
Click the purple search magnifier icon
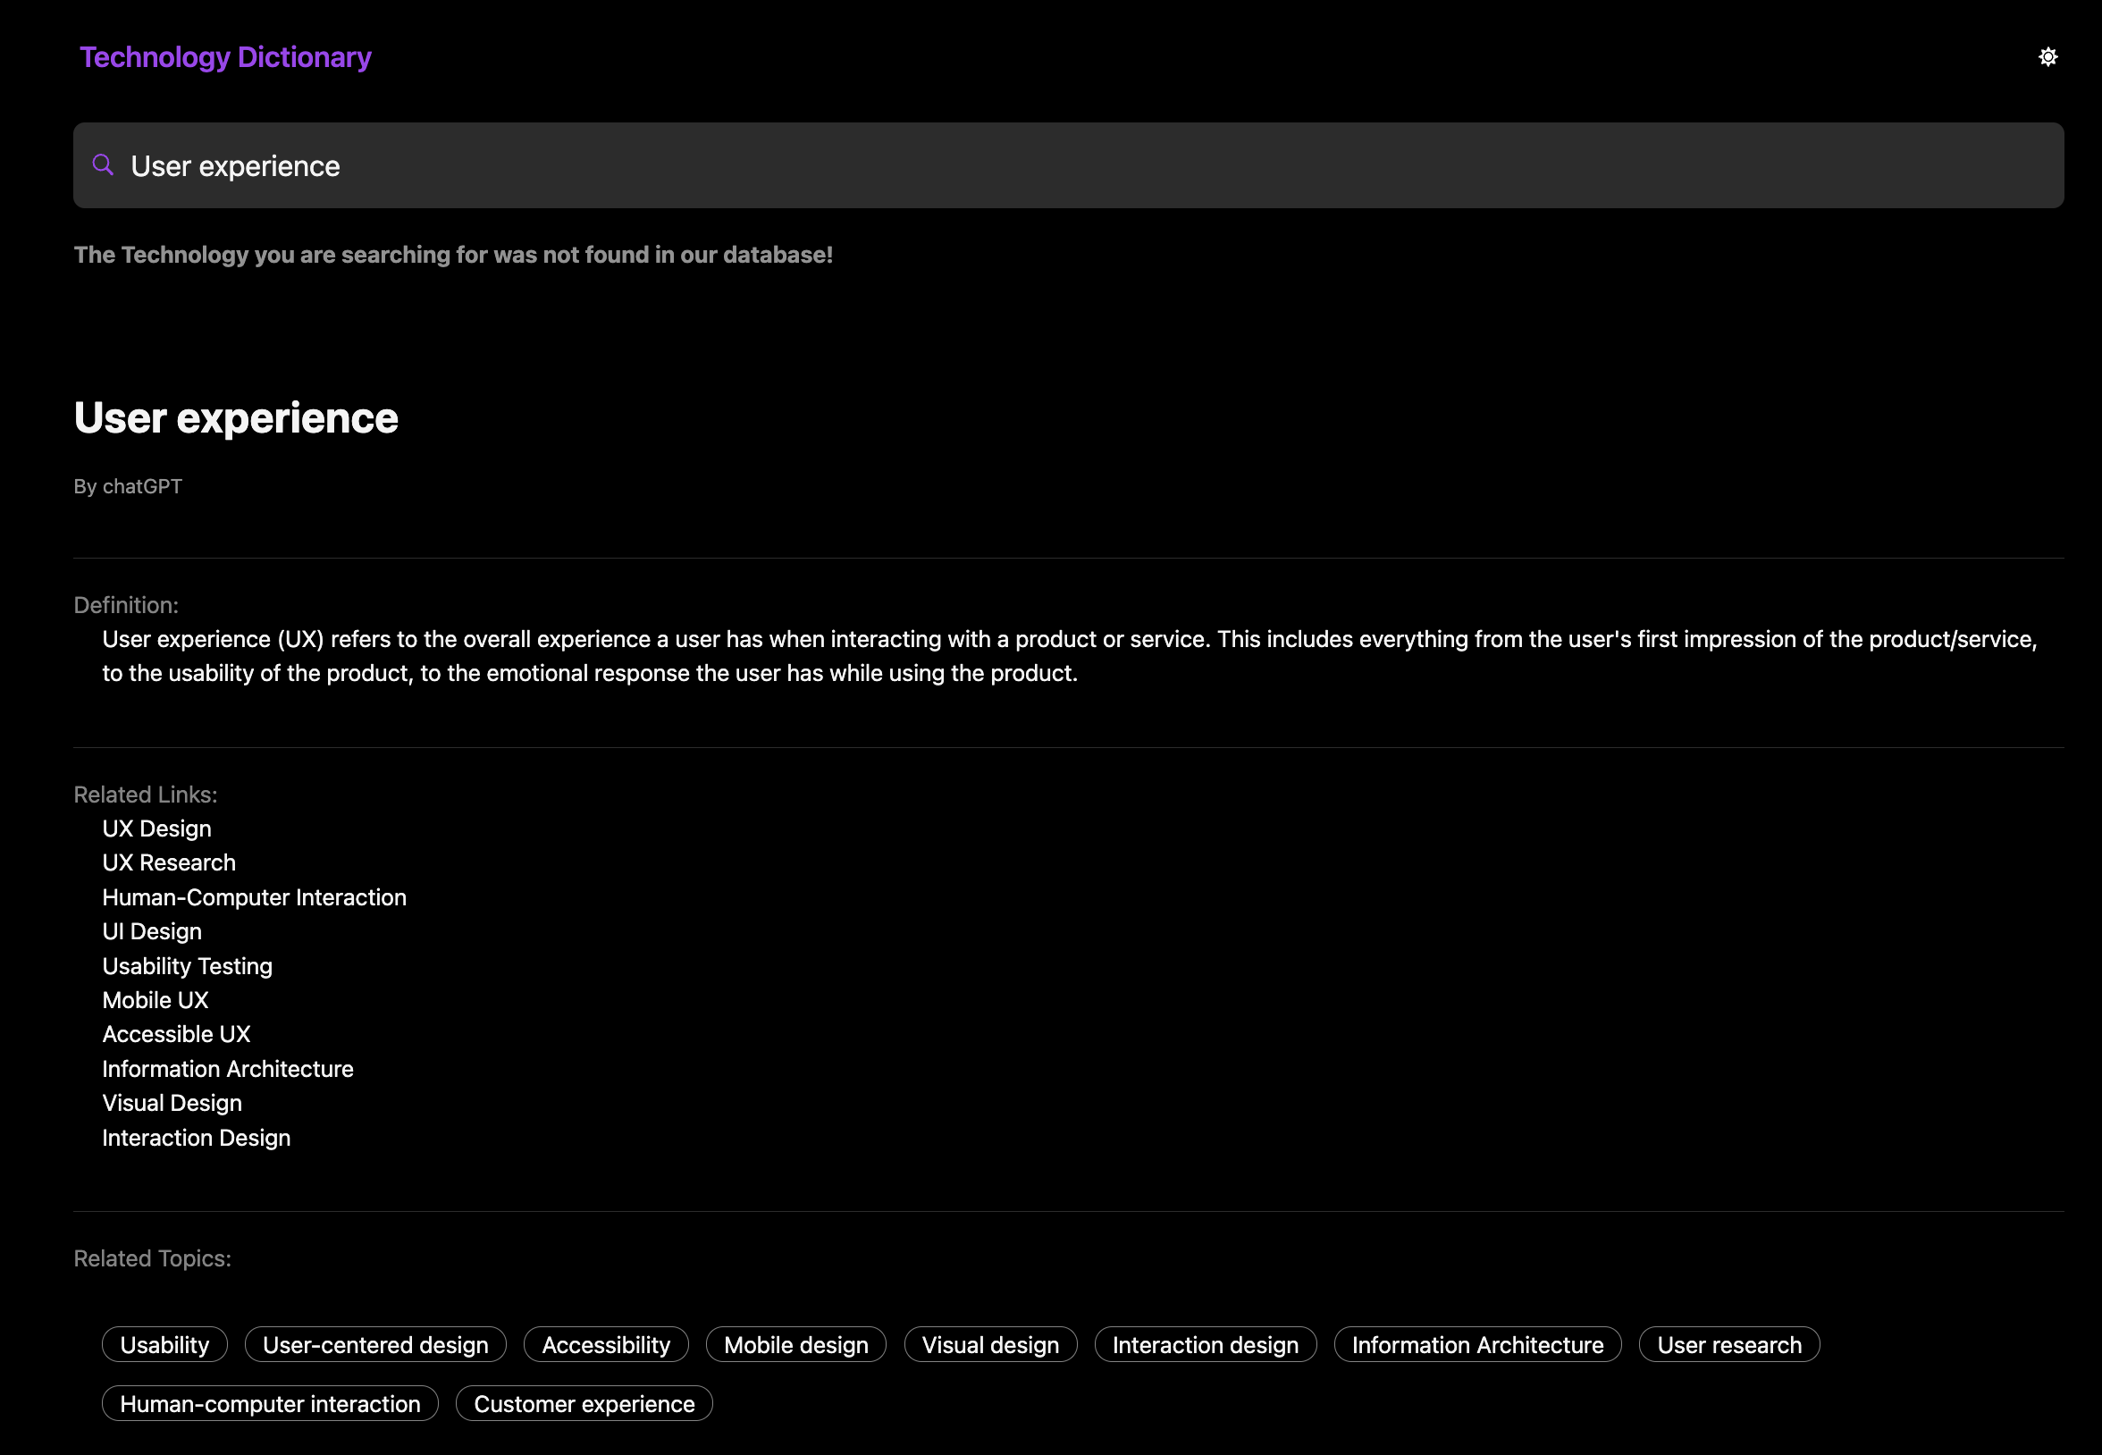103,165
